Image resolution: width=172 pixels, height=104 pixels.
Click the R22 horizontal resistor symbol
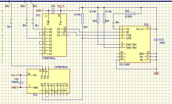click(x=130, y=14)
